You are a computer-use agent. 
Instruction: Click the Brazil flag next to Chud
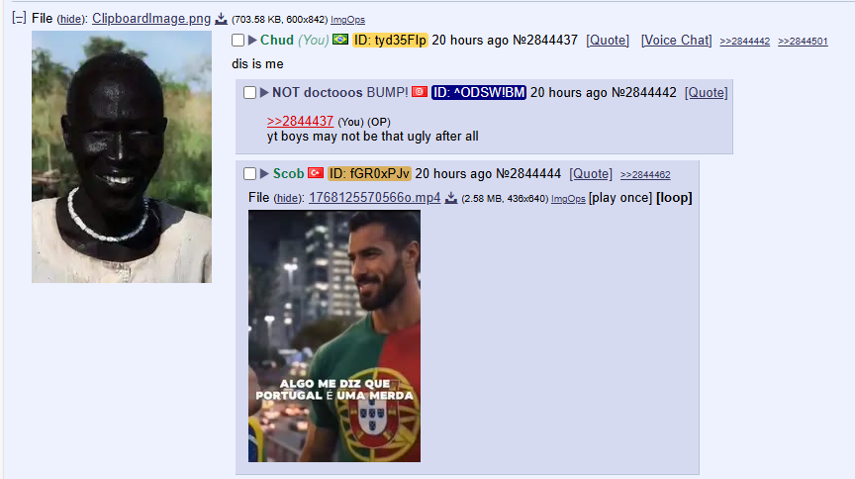(340, 40)
